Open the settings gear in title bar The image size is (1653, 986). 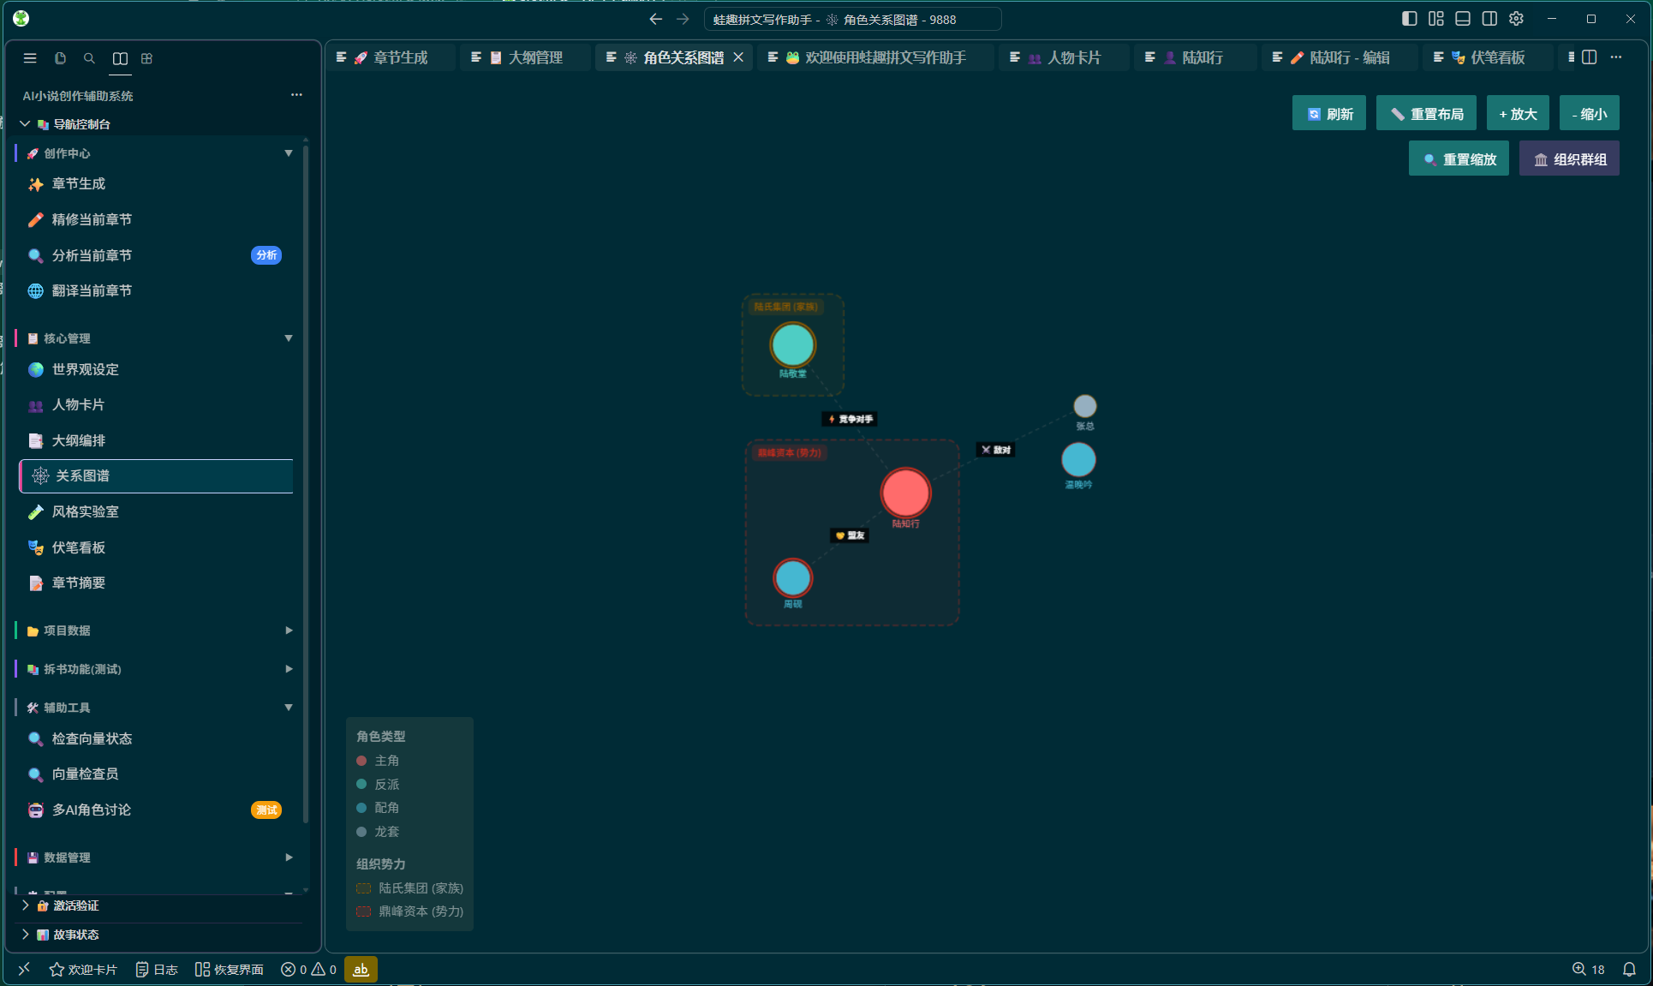pyautogui.click(x=1516, y=19)
